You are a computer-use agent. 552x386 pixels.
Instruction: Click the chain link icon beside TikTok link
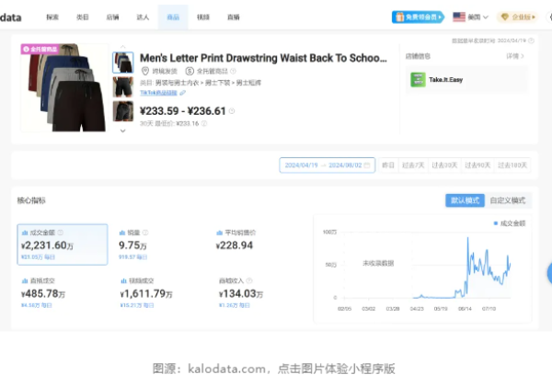(x=182, y=93)
